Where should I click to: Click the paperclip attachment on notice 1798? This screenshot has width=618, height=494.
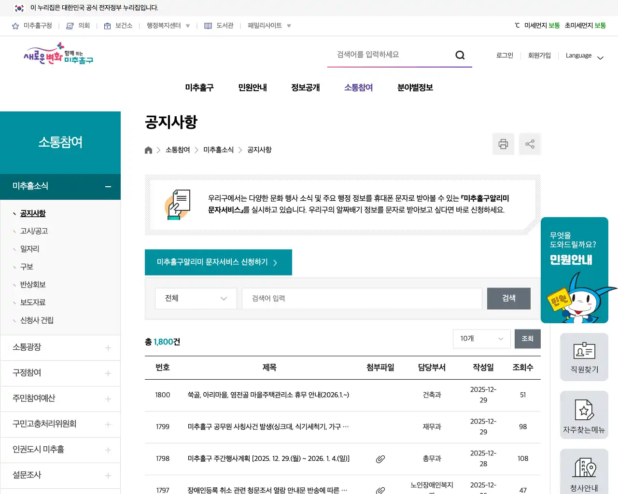[380, 459]
